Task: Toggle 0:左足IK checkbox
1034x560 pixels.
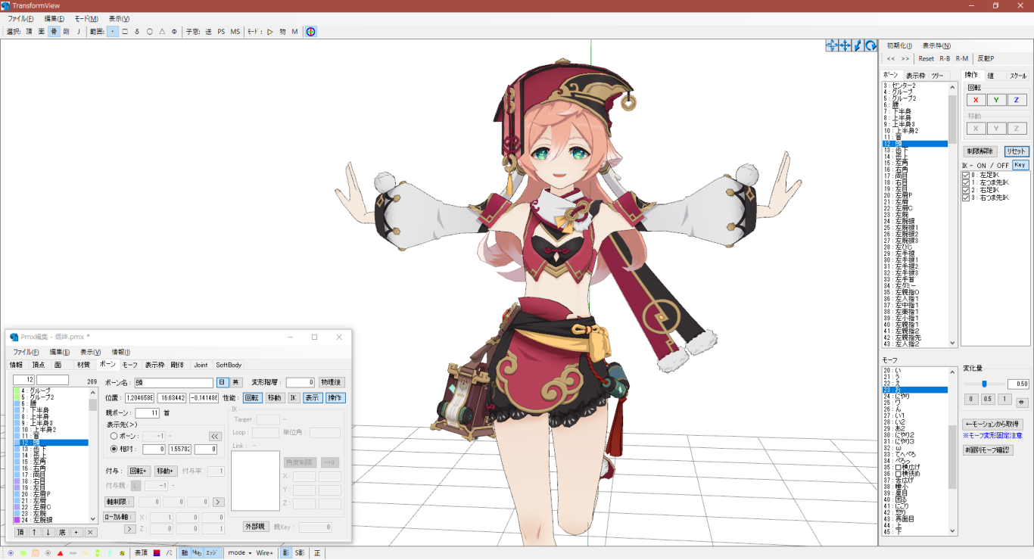Action: click(966, 176)
